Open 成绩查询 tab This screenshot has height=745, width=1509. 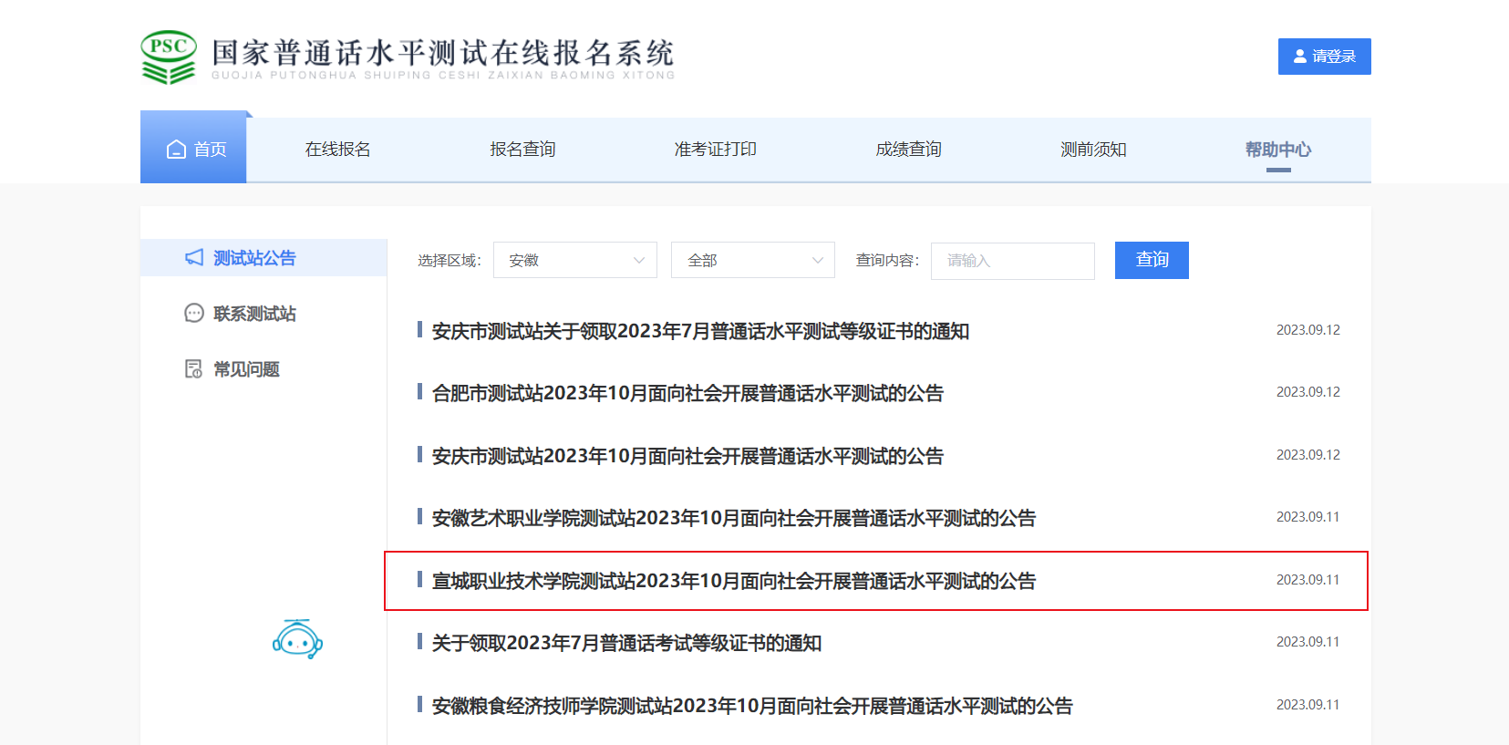tap(909, 150)
